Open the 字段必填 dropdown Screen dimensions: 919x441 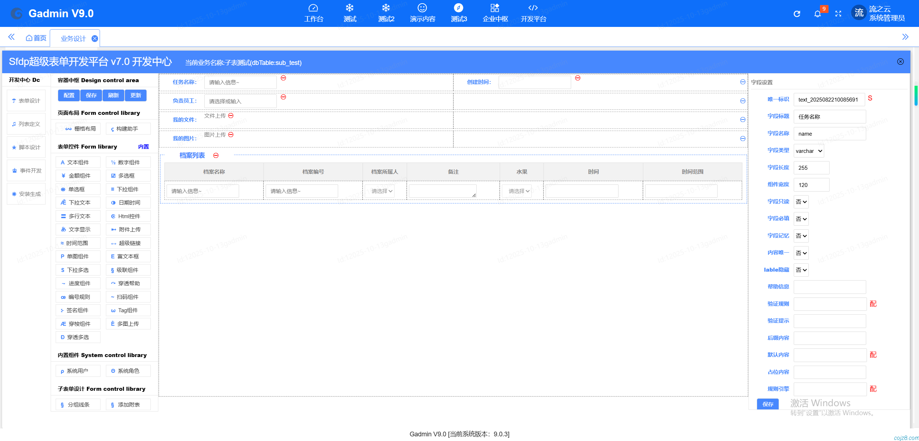click(x=801, y=219)
